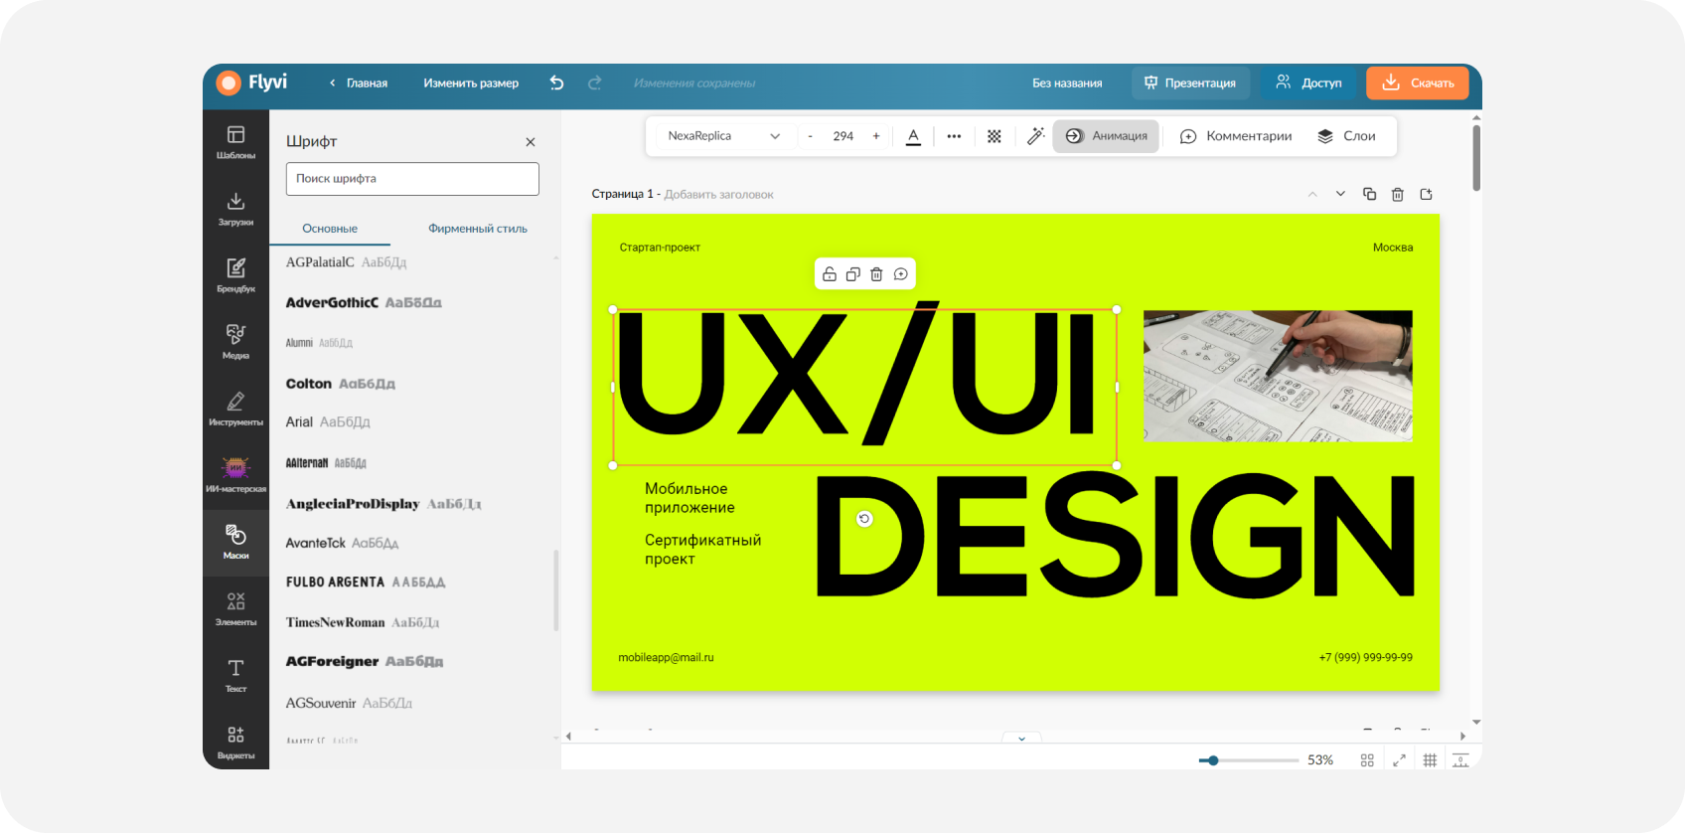The image size is (1685, 833).
Task: Select the Маски tool in the sidebar
Action: (235, 542)
